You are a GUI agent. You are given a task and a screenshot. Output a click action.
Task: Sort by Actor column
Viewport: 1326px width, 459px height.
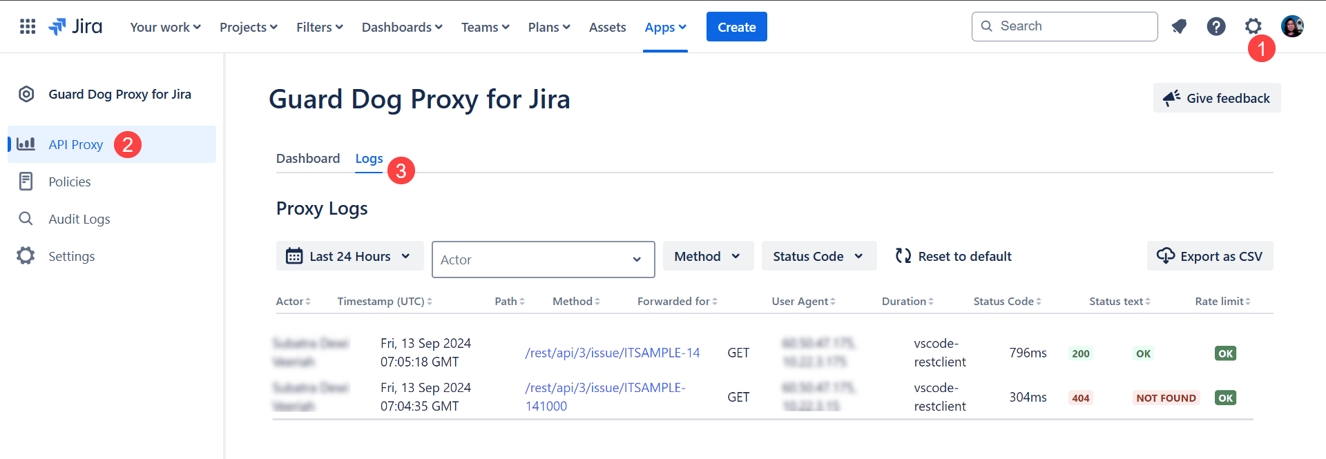pos(293,302)
